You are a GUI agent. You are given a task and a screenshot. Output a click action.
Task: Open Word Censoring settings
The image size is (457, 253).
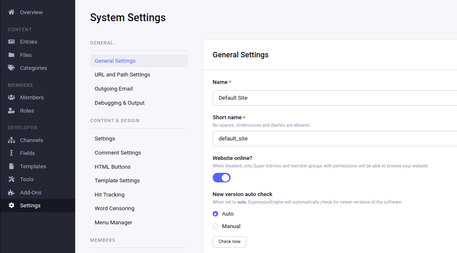(x=114, y=208)
